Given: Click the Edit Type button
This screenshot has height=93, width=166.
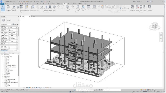Looking at the screenshot, I should [16, 24].
